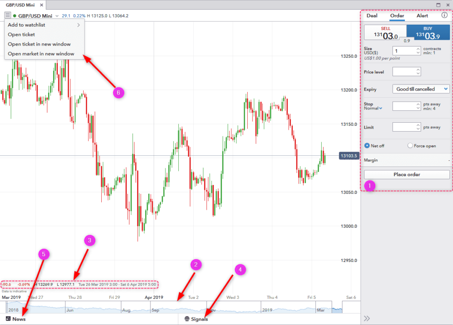
Task: Close the GBP/USD Mini tab
Action: pos(42,5)
